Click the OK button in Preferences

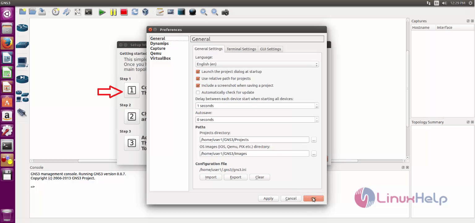coord(314,199)
